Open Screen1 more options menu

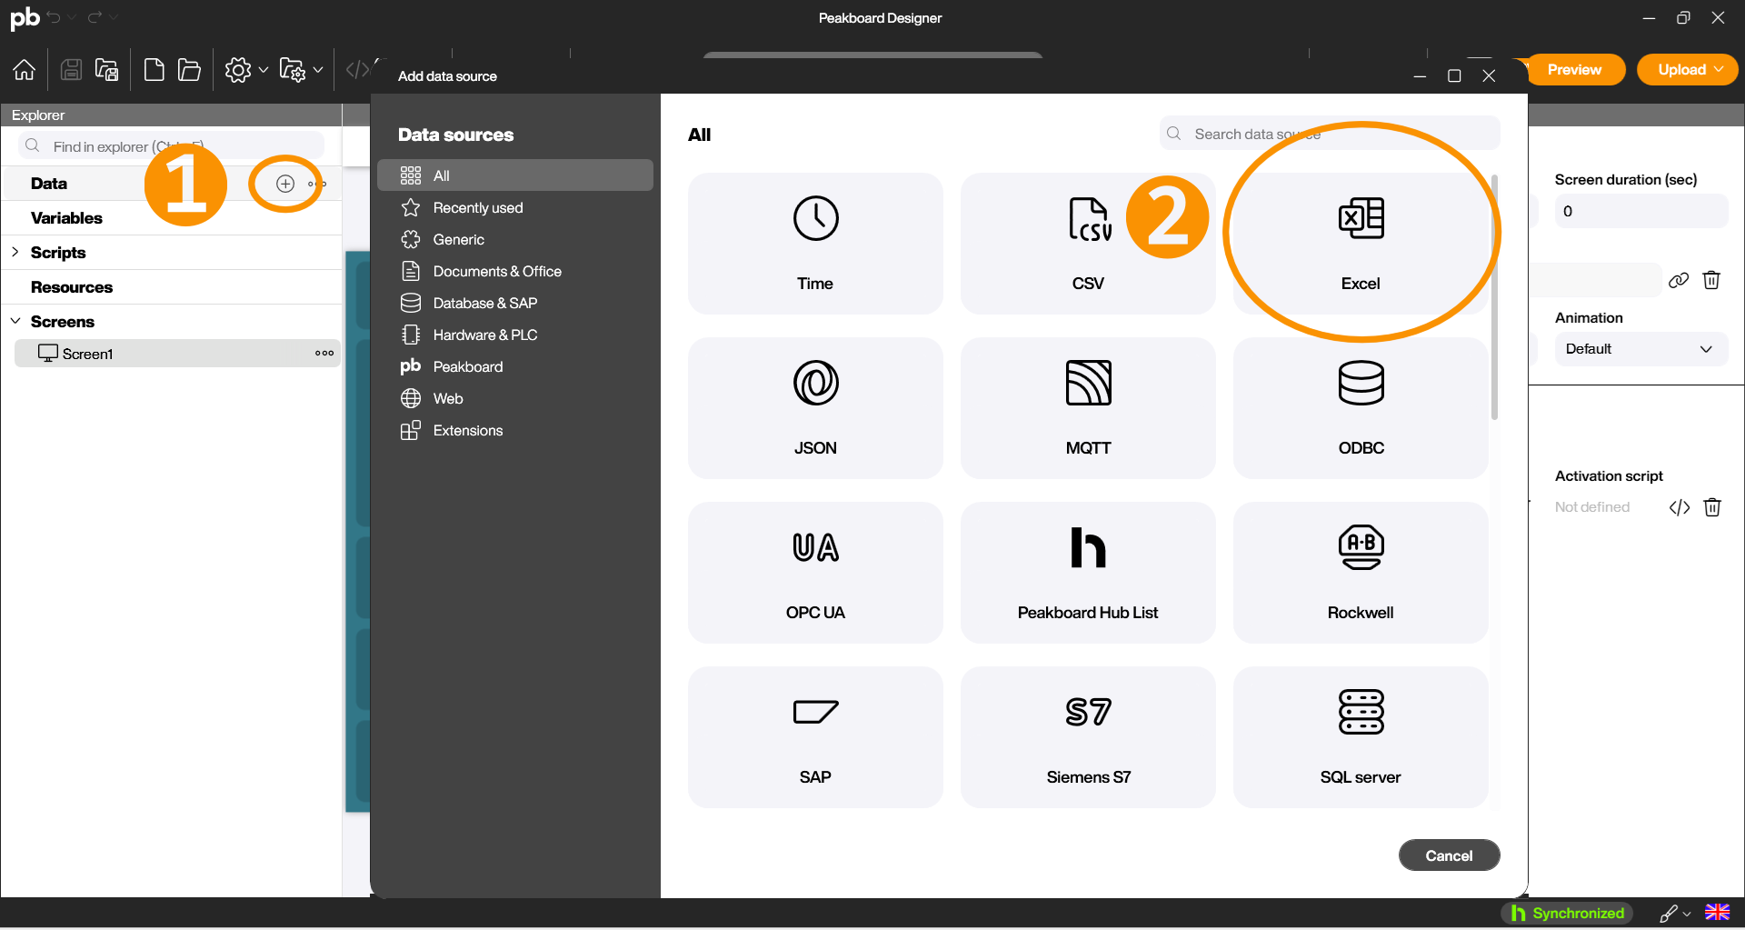coord(324,353)
